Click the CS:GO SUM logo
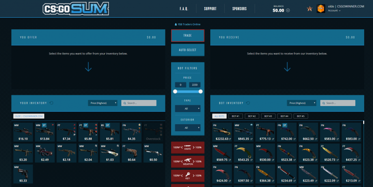The height and width of the screenshot is (187, 373). 76,9
